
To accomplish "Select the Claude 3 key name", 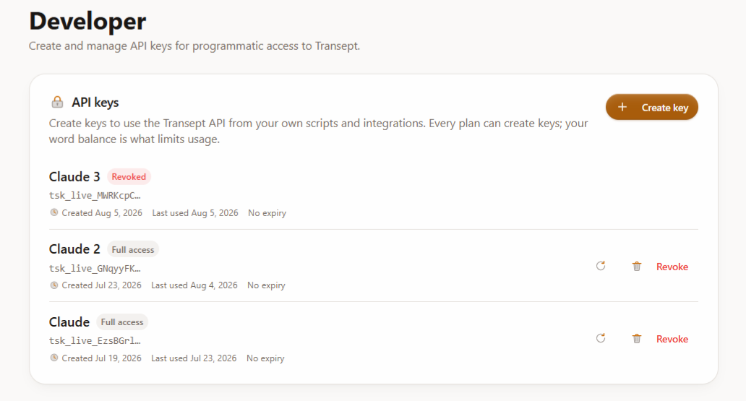I will pos(74,176).
